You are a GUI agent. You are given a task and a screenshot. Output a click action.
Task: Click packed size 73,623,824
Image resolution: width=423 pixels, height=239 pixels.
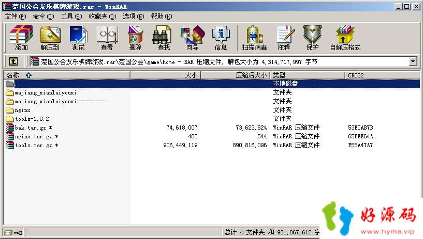251,128
